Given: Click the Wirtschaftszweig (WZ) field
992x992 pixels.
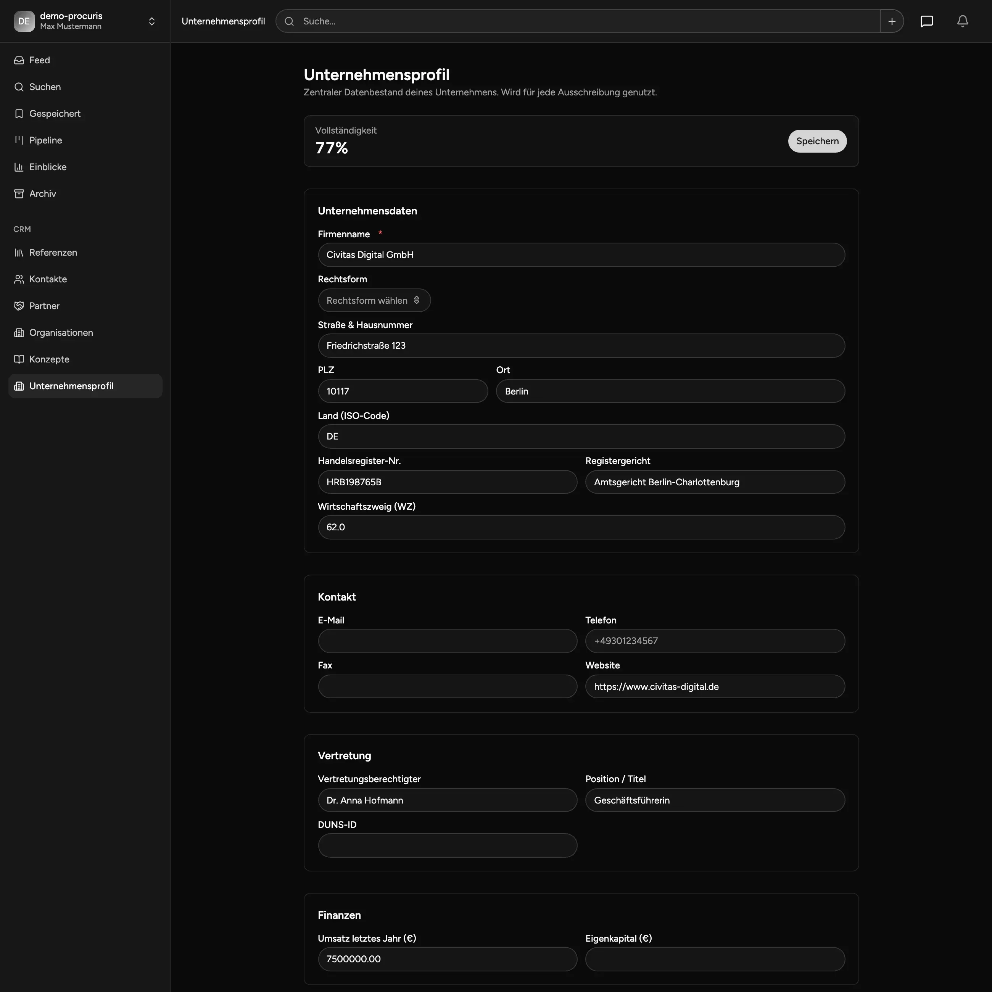Looking at the screenshot, I should pos(581,527).
